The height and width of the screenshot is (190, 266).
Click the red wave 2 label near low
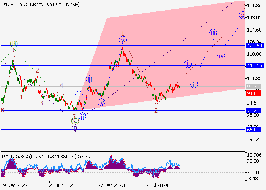(x=156, y=111)
